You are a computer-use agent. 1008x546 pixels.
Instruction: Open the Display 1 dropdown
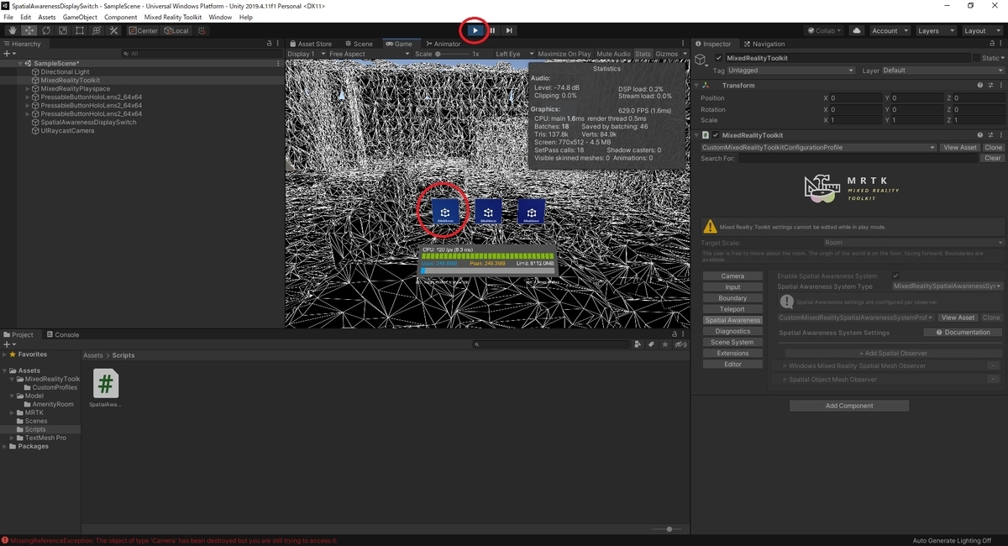pyautogui.click(x=306, y=54)
